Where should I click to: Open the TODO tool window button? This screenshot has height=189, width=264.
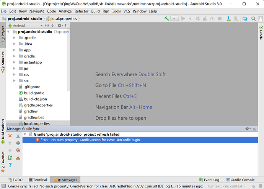point(15,179)
